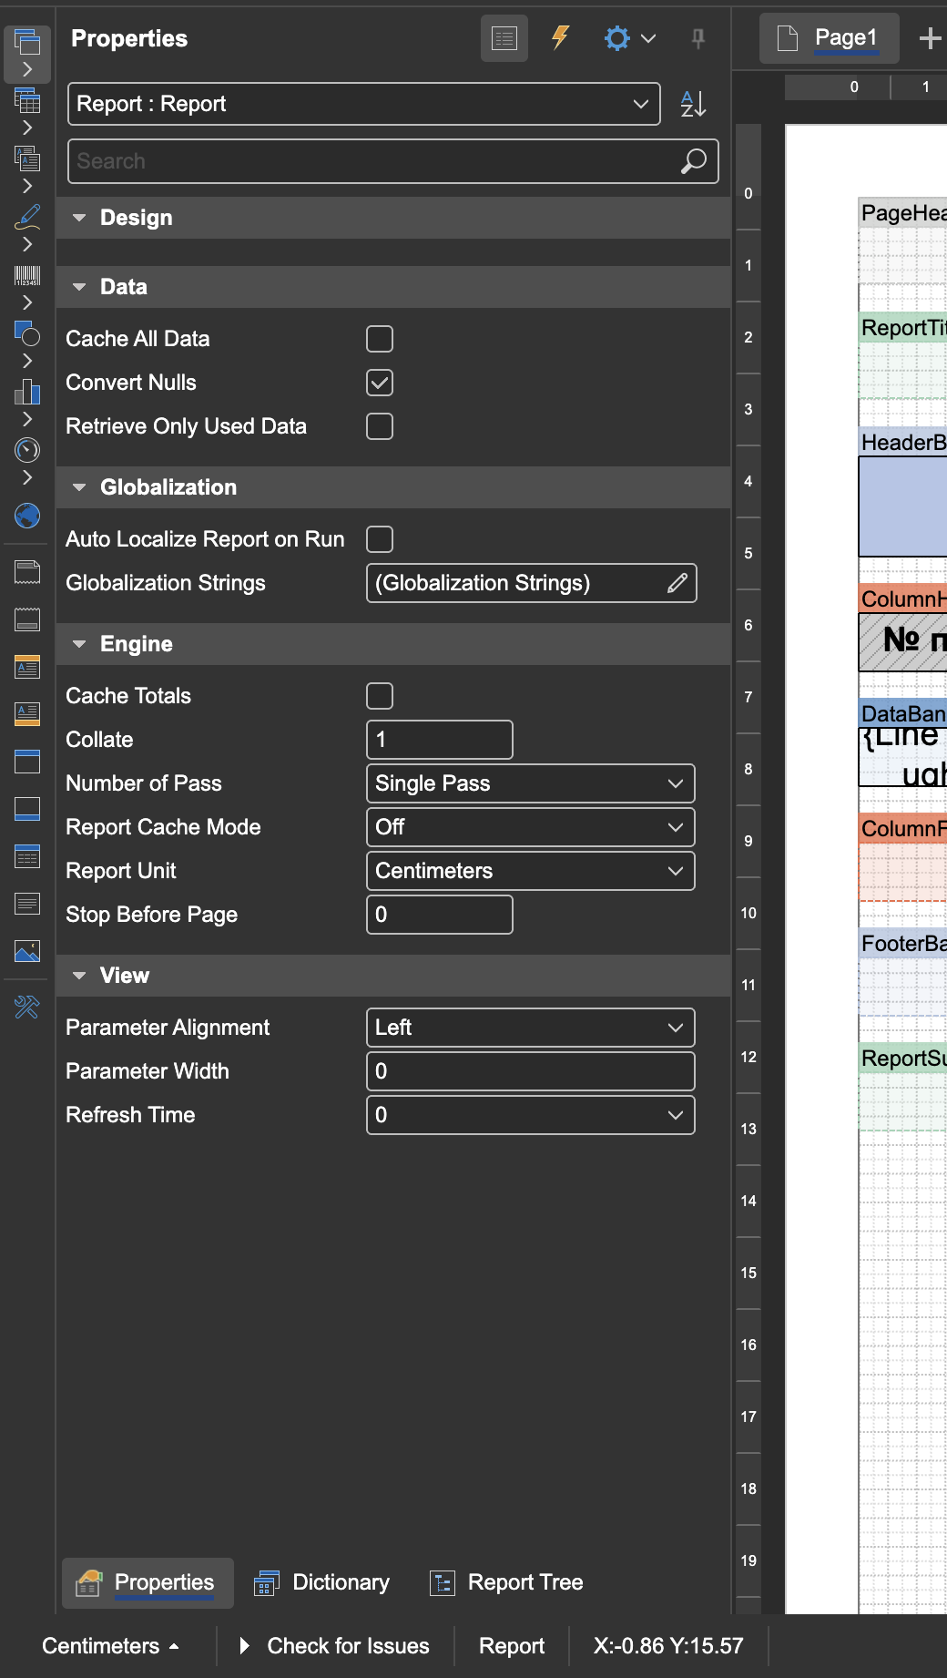The width and height of the screenshot is (947, 1678).
Task: Open the Number of Pass dropdown
Action: [x=531, y=783]
